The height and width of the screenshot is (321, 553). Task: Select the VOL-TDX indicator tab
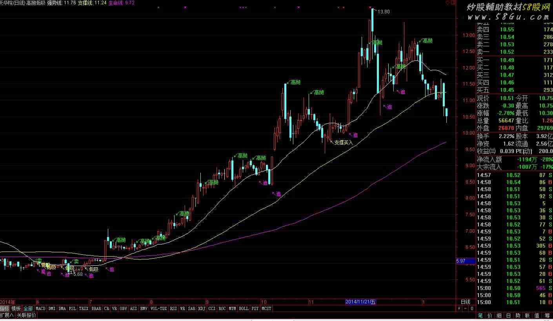[159, 308]
